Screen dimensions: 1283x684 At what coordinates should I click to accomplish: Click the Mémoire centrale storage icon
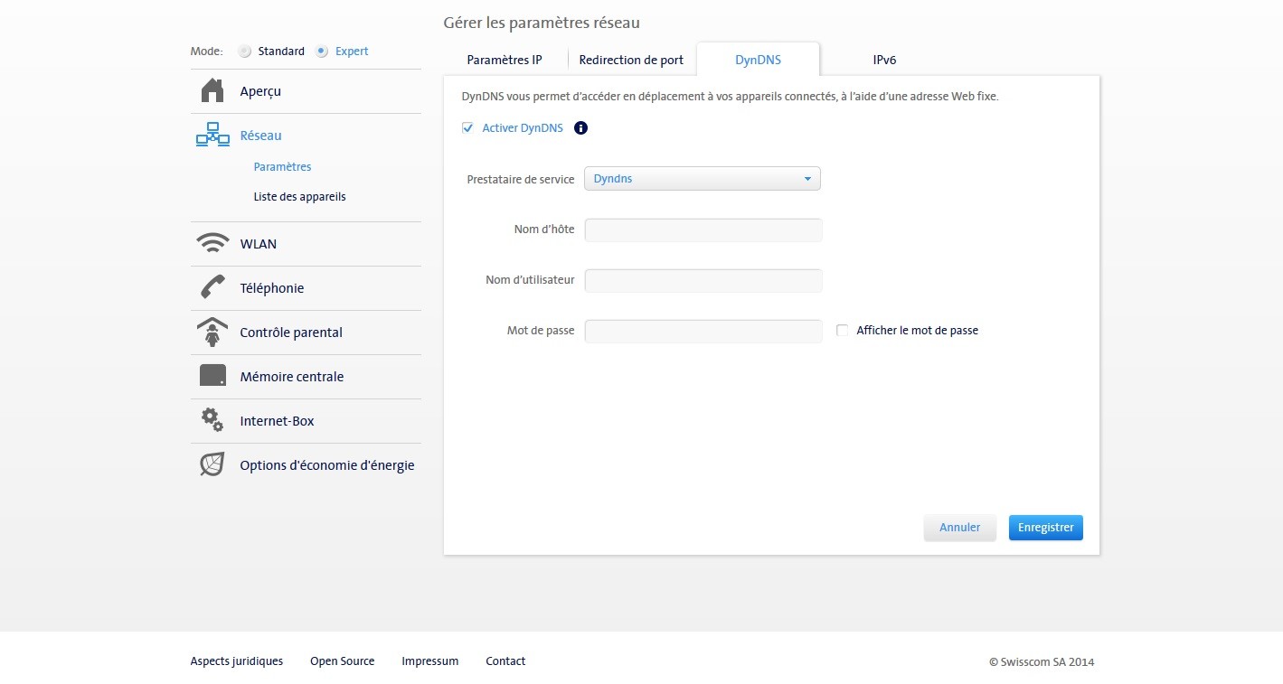pos(212,376)
